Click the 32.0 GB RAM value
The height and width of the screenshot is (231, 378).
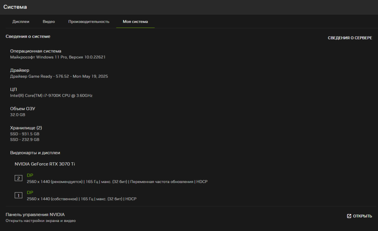pos(18,115)
